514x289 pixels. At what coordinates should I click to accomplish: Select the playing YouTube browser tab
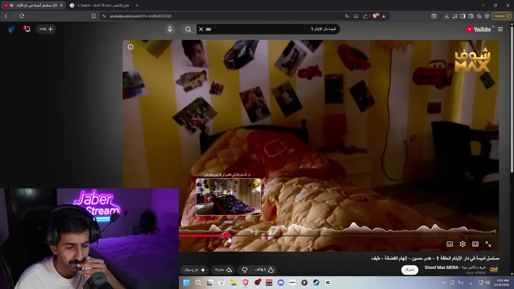click(x=34, y=5)
